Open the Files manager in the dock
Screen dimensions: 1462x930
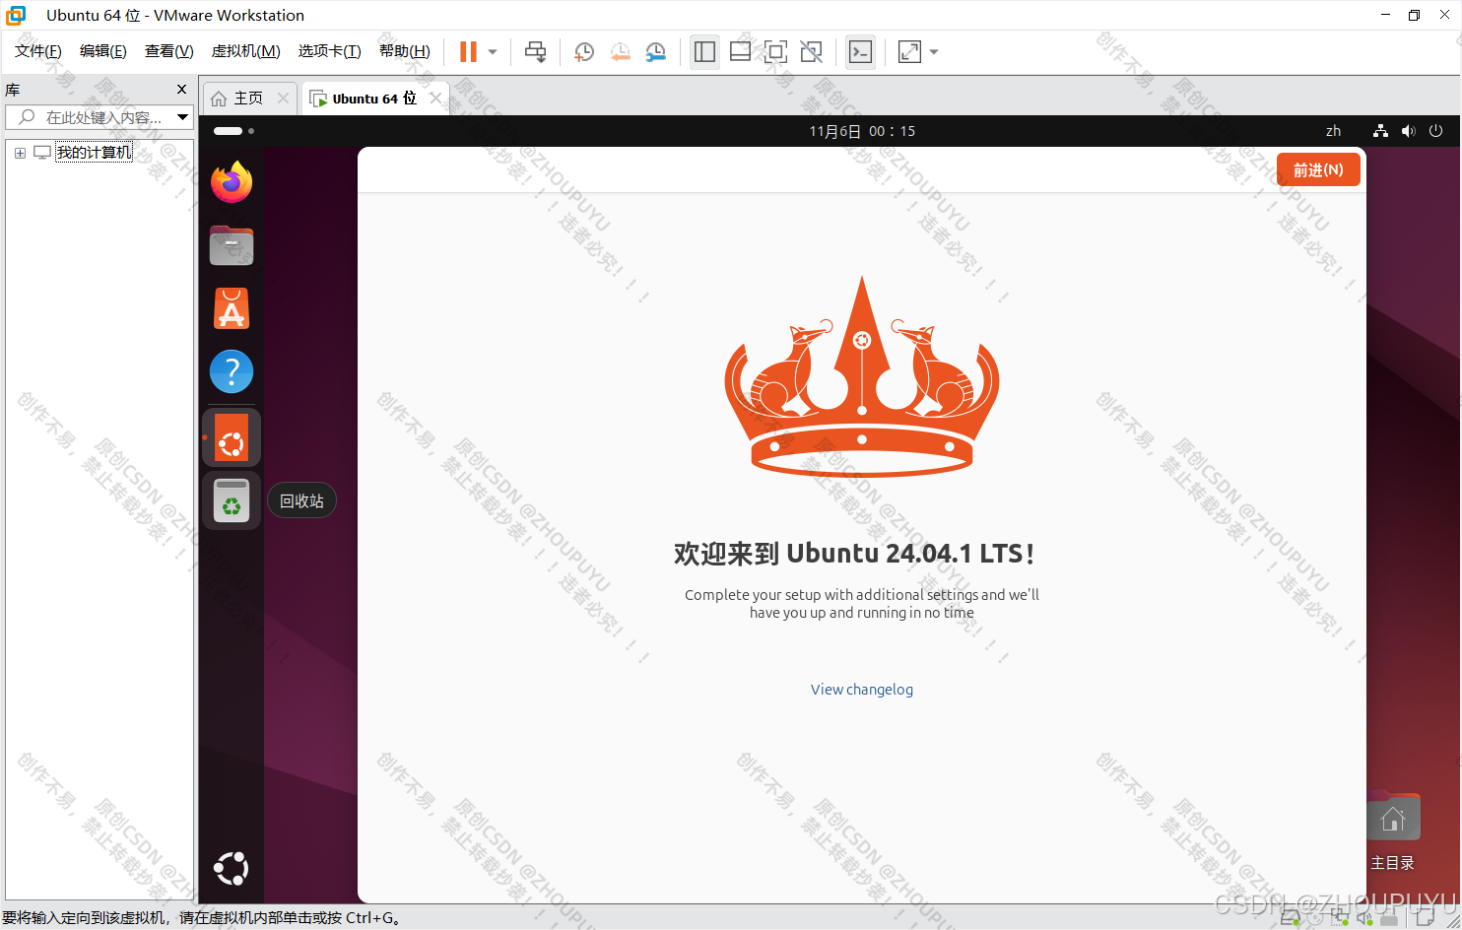[x=232, y=245]
